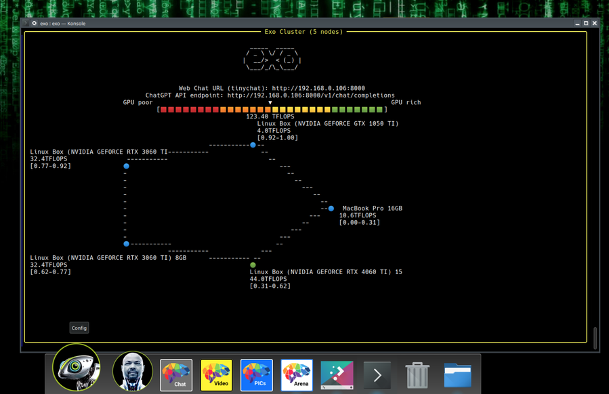This screenshot has width=609, height=394.
Task: Open the blue folder file manager
Action: [457, 375]
